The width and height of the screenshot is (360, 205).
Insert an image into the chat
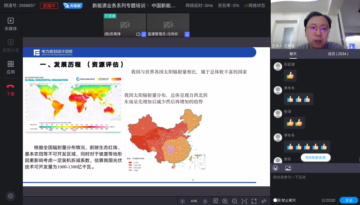pyautogui.click(x=288, y=168)
